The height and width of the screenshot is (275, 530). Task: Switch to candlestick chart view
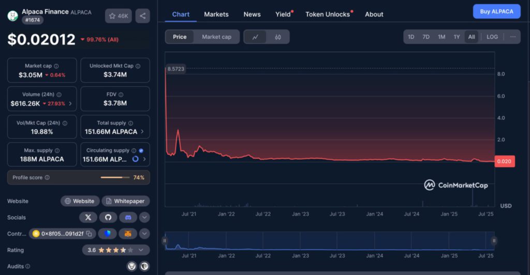coord(278,37)
